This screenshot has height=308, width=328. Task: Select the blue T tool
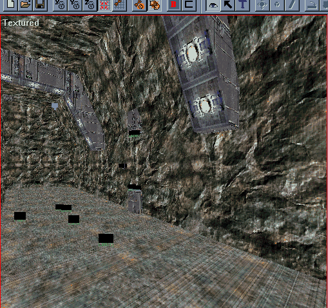[x=242, y=5]
